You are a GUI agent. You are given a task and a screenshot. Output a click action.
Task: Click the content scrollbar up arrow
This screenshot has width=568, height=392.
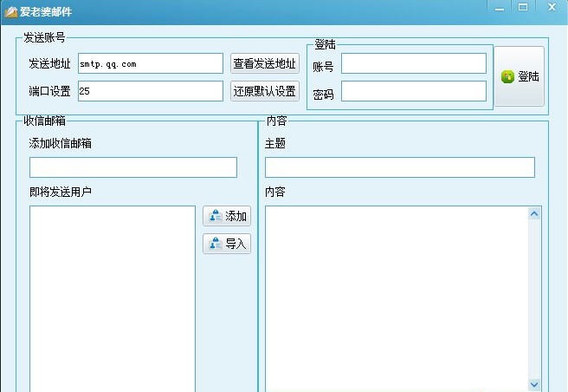point(534,214)
